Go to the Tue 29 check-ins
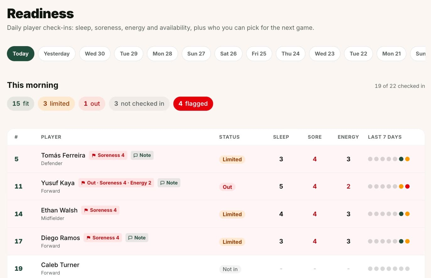 129,54
